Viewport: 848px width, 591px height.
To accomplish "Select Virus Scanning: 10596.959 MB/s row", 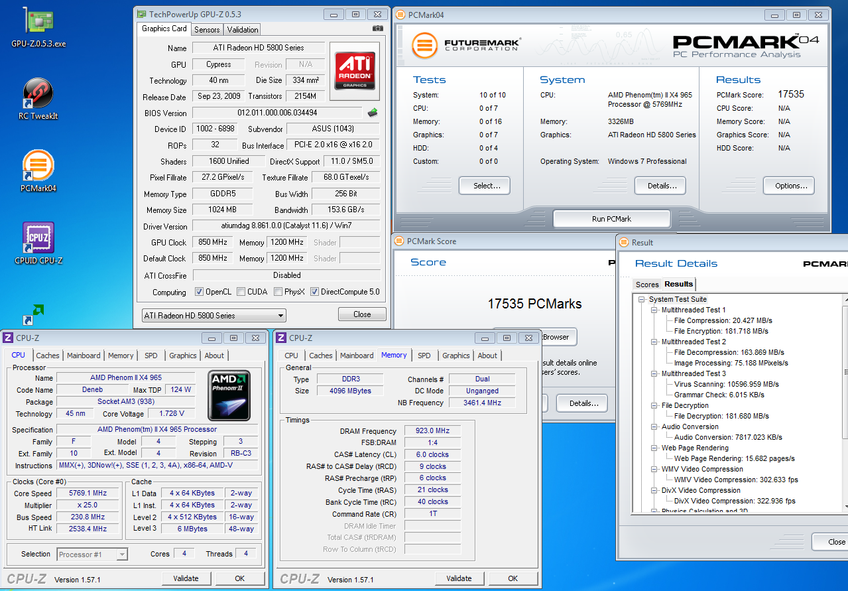I will pos(727,384).
